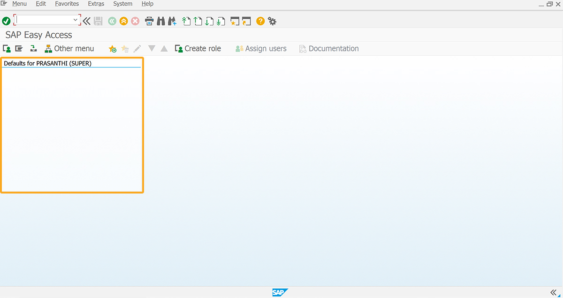Click the window menu icon left of Menu

(4, 3)
